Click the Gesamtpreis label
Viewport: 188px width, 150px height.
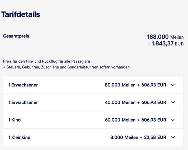point(16,36)
